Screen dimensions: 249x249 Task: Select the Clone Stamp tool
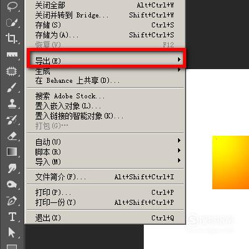point(12,103)
